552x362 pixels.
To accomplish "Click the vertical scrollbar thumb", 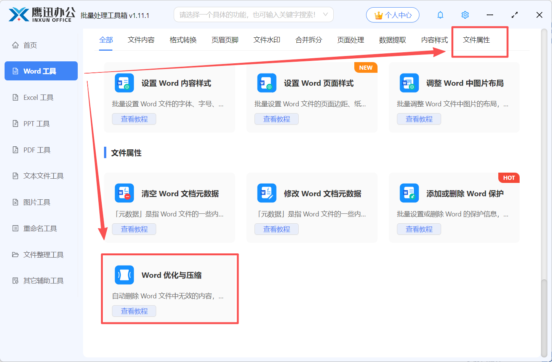I will point(544,318).
